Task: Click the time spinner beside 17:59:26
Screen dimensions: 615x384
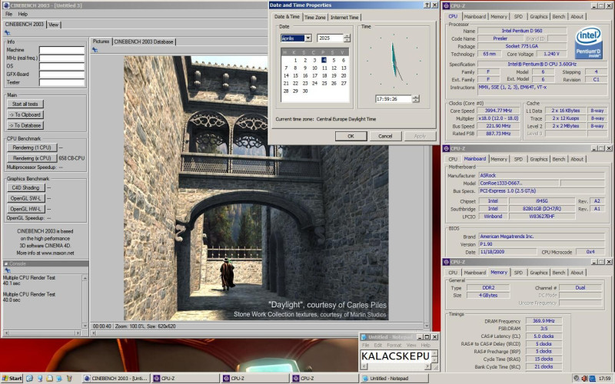Action: pos(416,99)
